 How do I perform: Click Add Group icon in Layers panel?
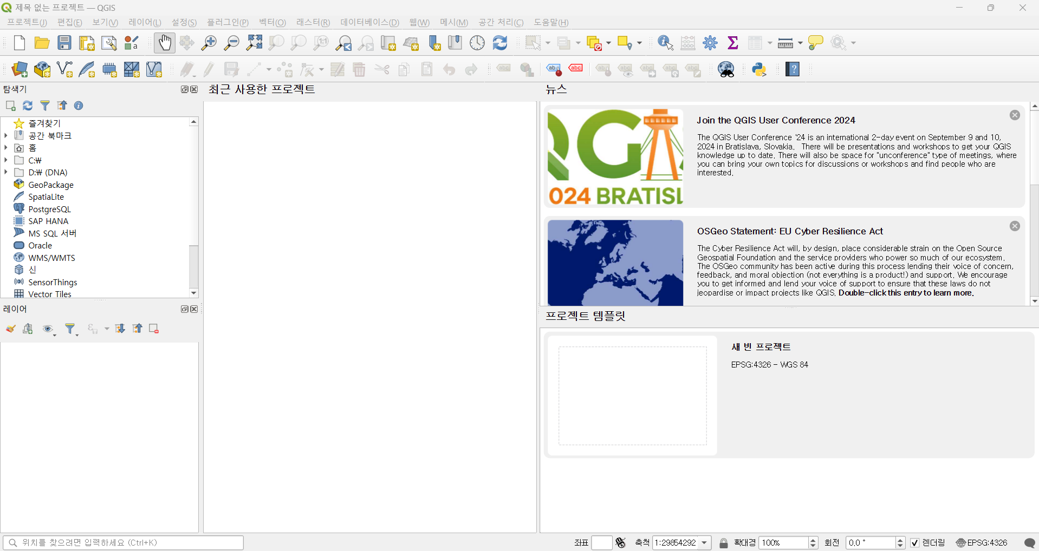coord(28,329)
